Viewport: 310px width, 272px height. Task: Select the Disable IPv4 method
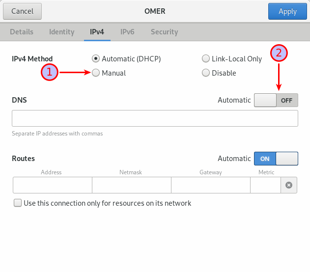click(x=206, y=73)
